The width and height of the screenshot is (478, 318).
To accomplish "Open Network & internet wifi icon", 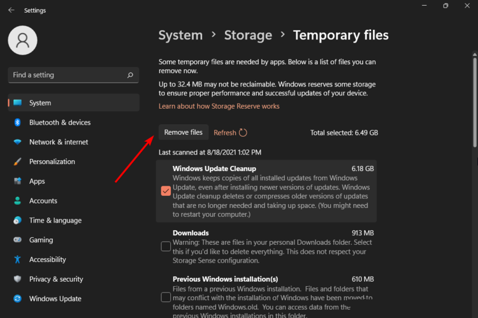I will (18, 142).
